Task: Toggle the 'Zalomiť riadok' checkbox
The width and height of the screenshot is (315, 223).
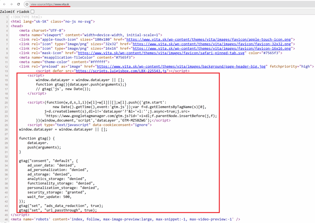Action: (x=33, y=12)
